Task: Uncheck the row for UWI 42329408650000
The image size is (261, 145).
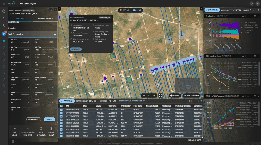Action: [x=61, y=126]
